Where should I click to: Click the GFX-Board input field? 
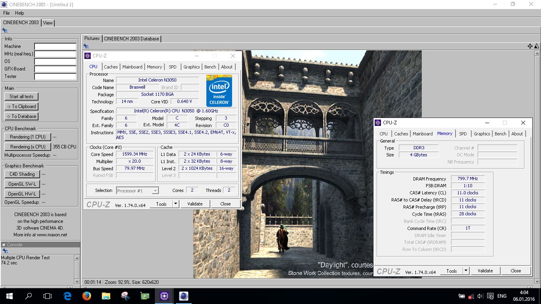click(x=55, y=69)
